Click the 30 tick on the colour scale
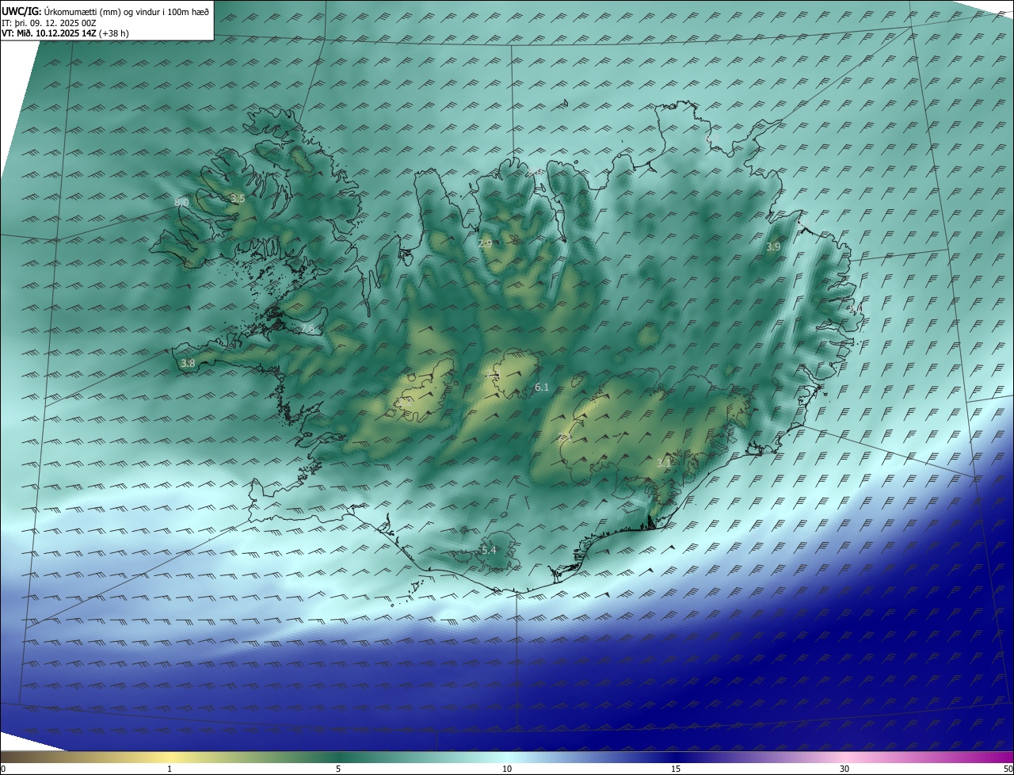The image size is (1014, 775). point(844,769)
